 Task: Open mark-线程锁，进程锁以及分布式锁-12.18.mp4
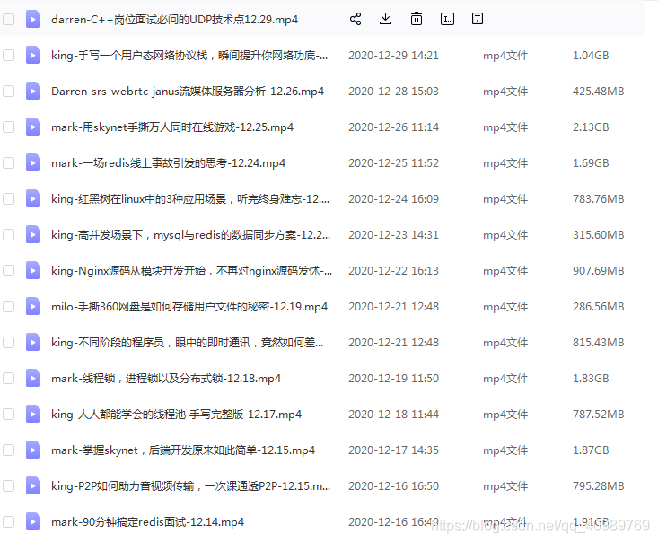166,378
